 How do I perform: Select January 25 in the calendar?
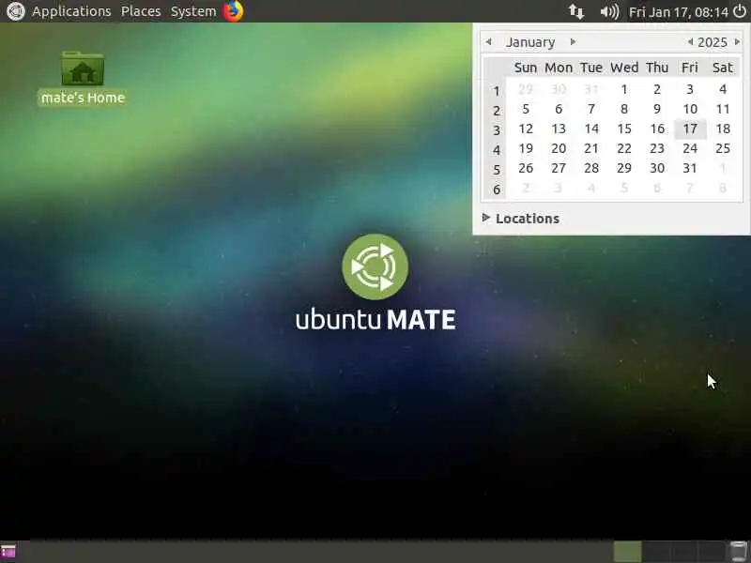point(723,148)
